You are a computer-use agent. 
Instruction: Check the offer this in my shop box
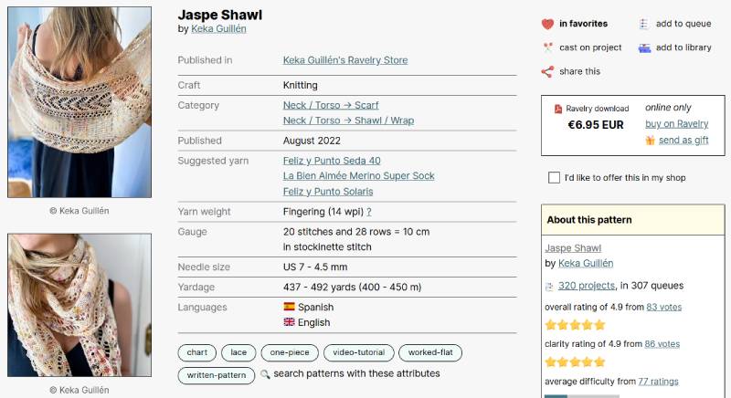tap(554, 177)
